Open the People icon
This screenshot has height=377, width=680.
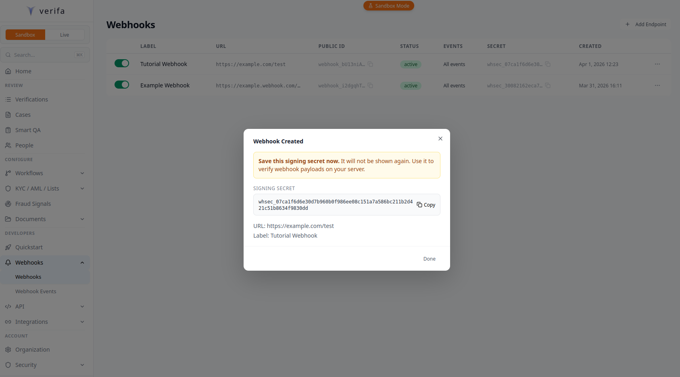coord(8,145)
